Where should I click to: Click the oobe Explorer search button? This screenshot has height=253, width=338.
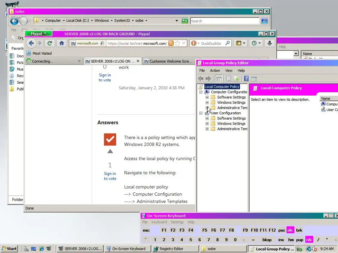pos(264,21)
